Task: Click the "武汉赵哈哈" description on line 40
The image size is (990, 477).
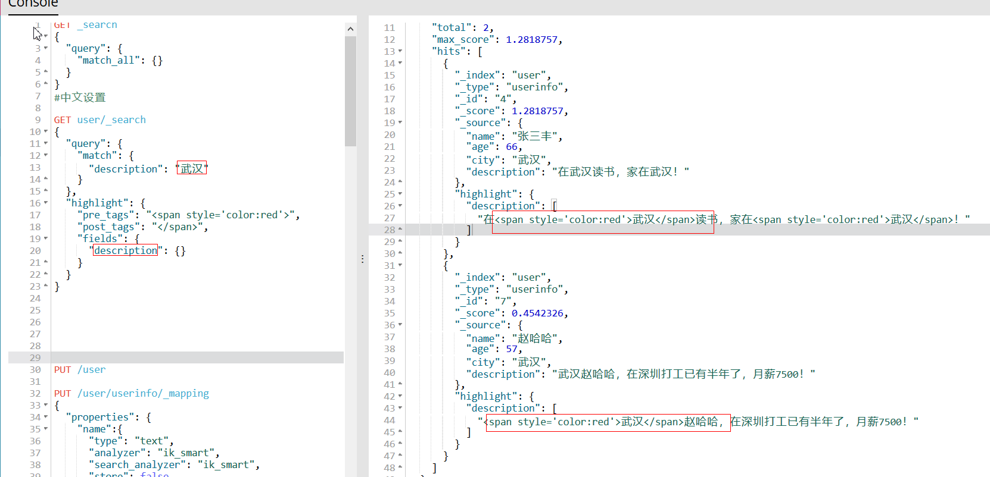Action: [641, 374]
